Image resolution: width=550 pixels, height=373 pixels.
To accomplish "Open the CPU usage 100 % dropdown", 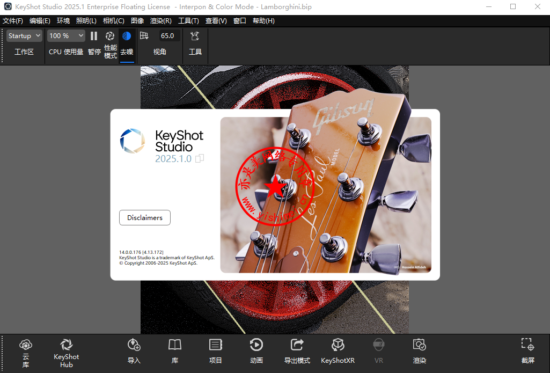I will (66, 36).
